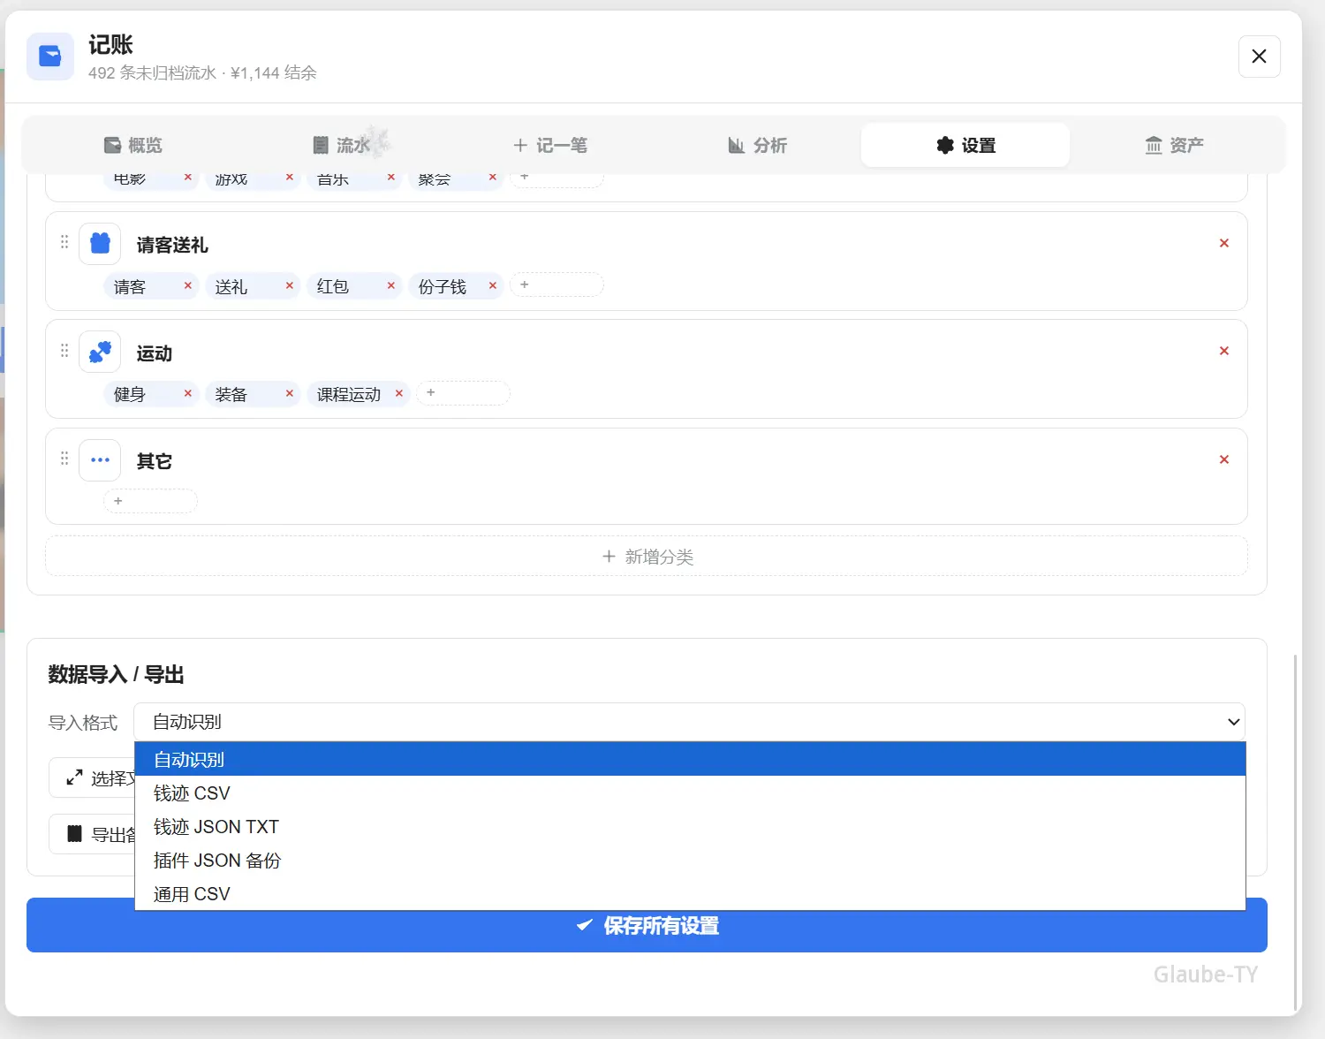Delete the 请客送礼 category
Image resolution: width=1325 pixels, height=1039 pixels.
(1224, 243)
